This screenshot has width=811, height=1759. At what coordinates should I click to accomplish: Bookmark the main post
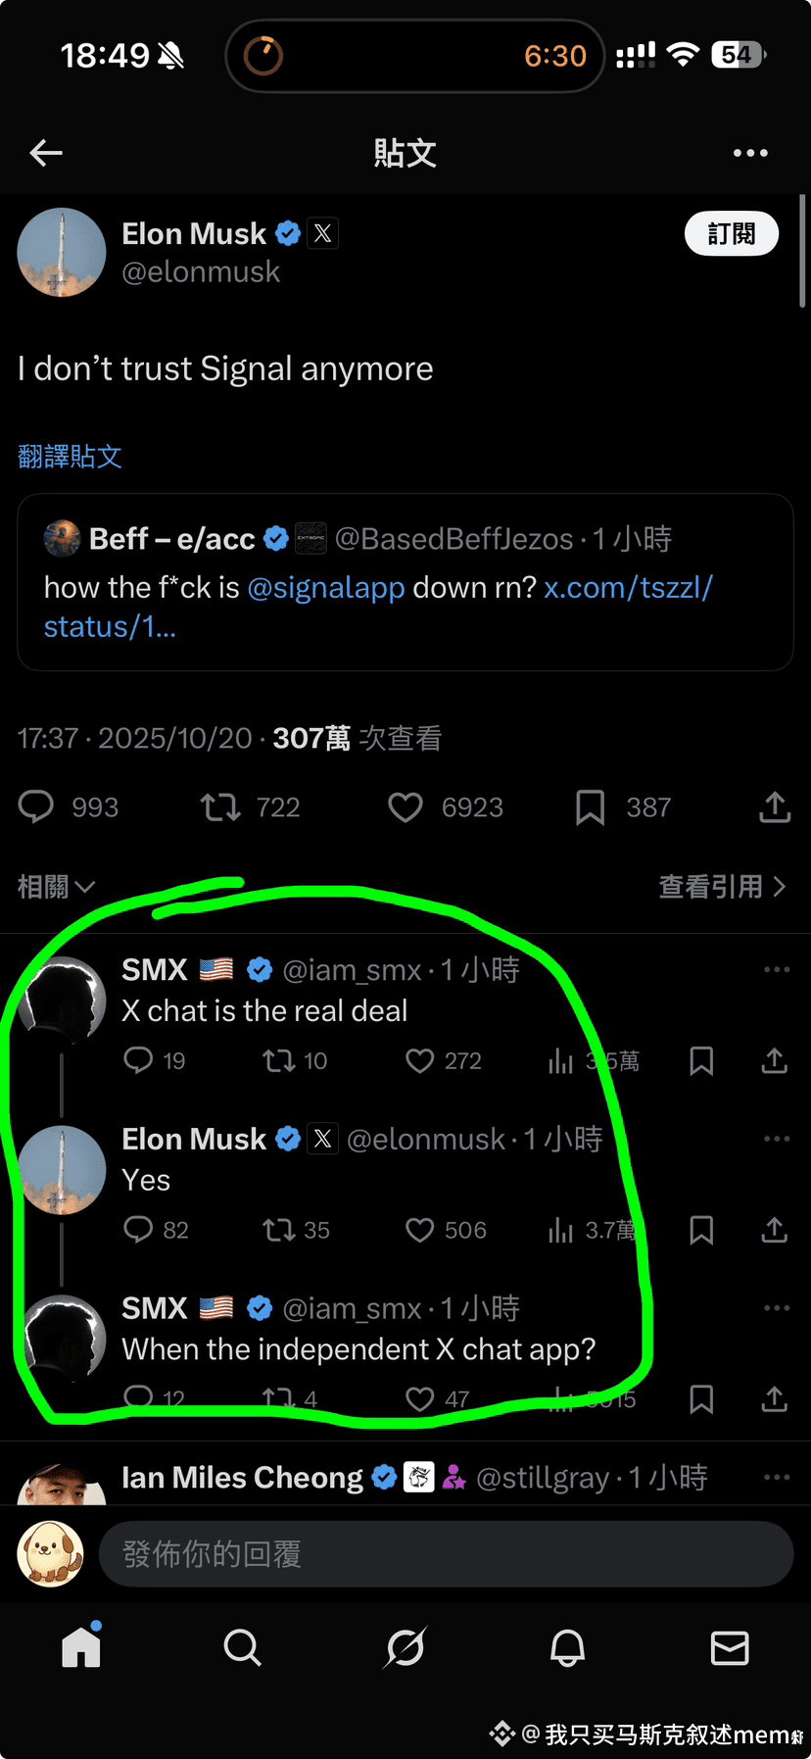[x=590, y=807]
